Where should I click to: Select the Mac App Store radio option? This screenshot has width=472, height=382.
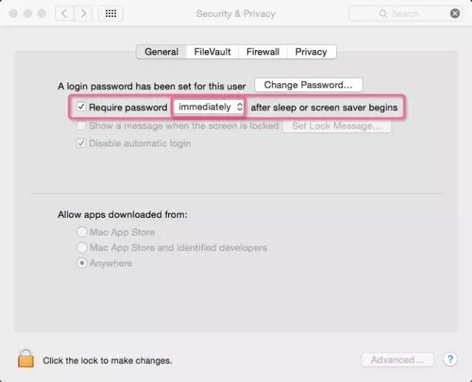[82, 233]
